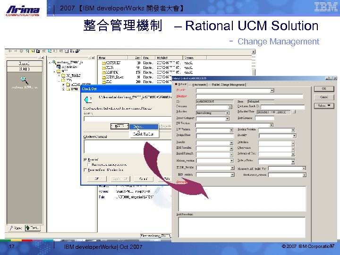This screenshot has width=340, height=255.
Task: Click the Description text area
Action: click(x=242, y=199)
